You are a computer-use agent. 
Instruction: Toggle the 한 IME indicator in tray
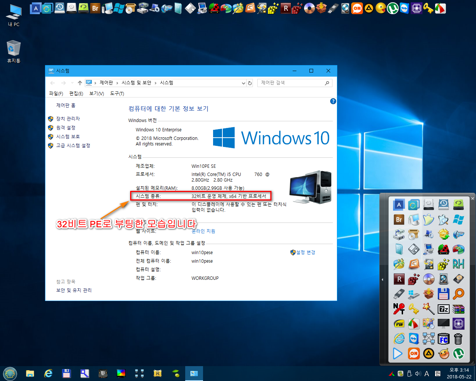tap(437, 374)
